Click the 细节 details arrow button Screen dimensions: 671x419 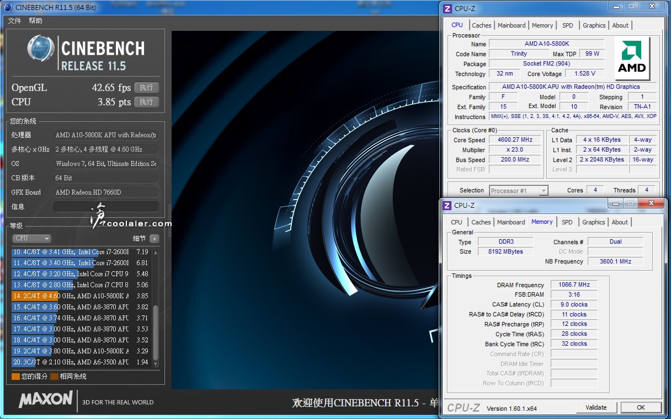pos(154,239)
